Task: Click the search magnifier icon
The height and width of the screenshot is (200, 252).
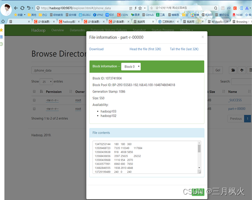Action: 216,8
